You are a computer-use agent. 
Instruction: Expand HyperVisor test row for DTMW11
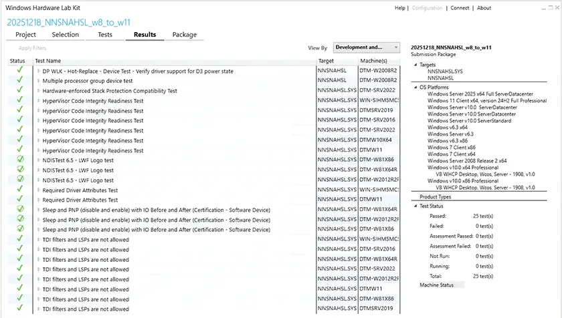pos(39,150)
